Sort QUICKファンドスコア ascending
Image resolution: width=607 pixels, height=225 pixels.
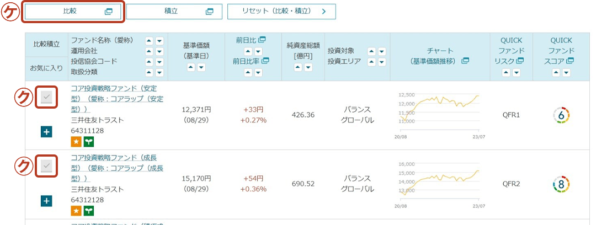(556, 72)
